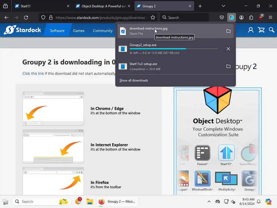Click the Multiplicity app icon
This screenshot has height=208, width=277.
pyautogui.click(x=226, y=179)
